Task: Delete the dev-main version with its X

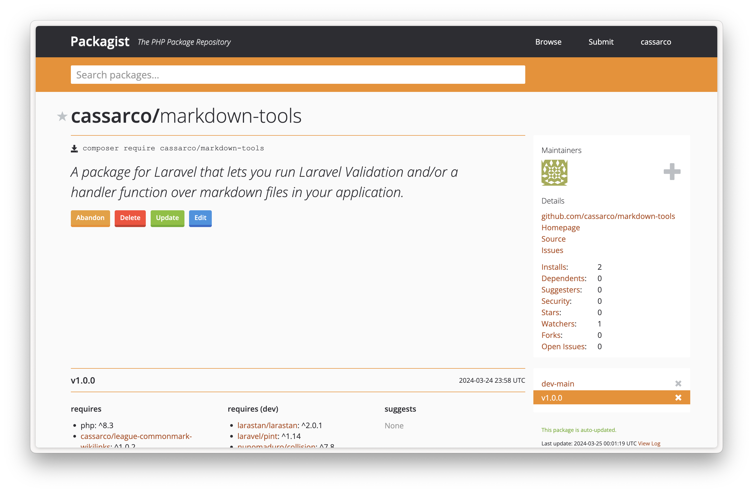Action: (x=678, y=384)
